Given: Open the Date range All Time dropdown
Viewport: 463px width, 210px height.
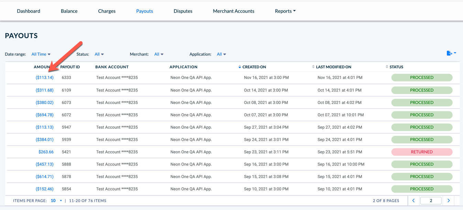Looking at the screenshot, I should 41,54.
